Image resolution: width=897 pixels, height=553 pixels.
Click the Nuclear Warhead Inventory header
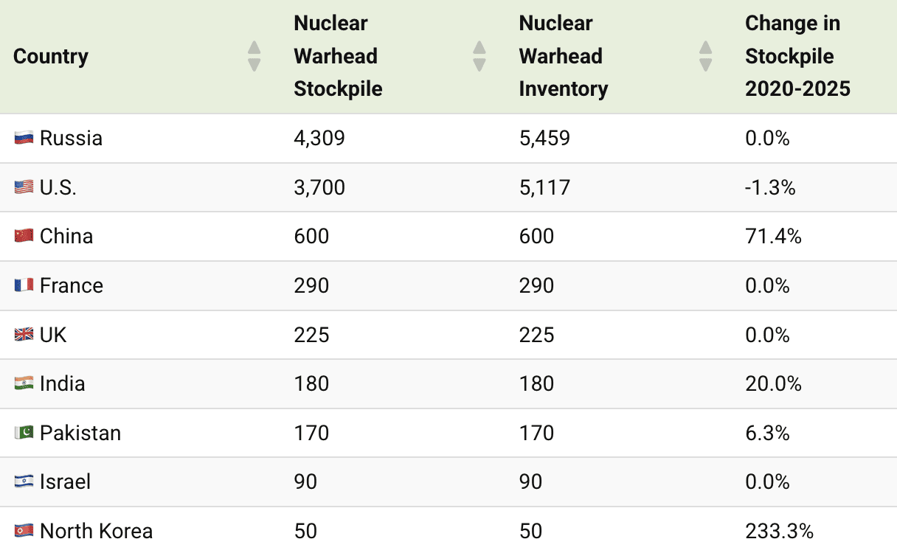pos(564,56)
